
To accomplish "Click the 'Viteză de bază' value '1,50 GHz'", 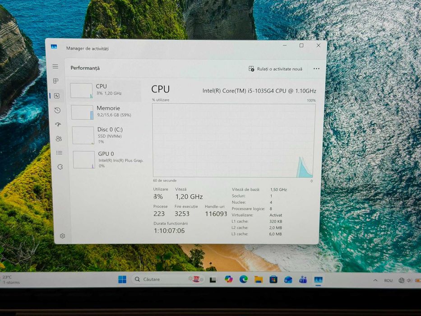I will click(278, 190).
